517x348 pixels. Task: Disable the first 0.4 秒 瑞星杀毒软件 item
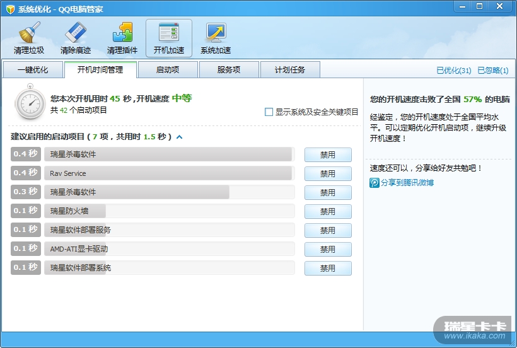[328, 154]
